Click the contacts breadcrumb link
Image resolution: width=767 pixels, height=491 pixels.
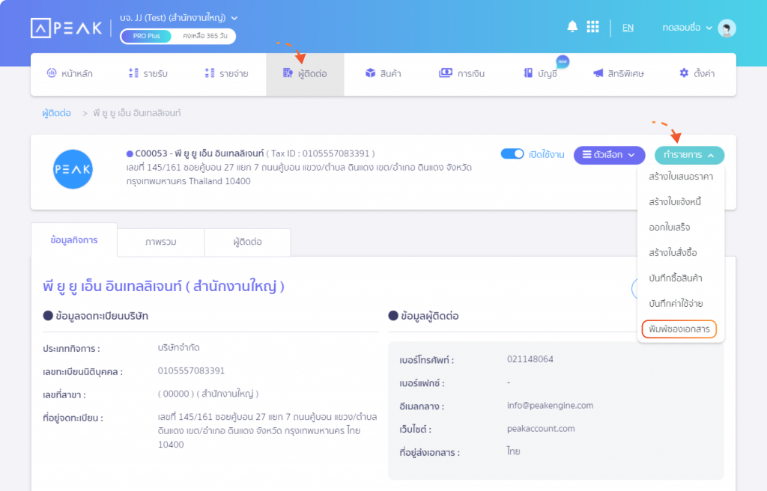[x=56, y=113]
